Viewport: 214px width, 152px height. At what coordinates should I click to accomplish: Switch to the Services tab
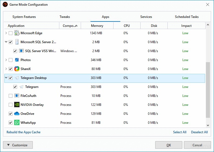pos(146,17)
